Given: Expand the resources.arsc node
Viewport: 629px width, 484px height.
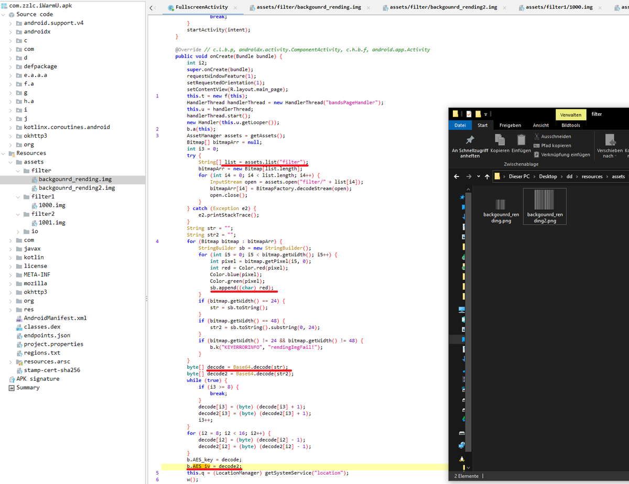Looking at the screenshot, I should (12, 361).
